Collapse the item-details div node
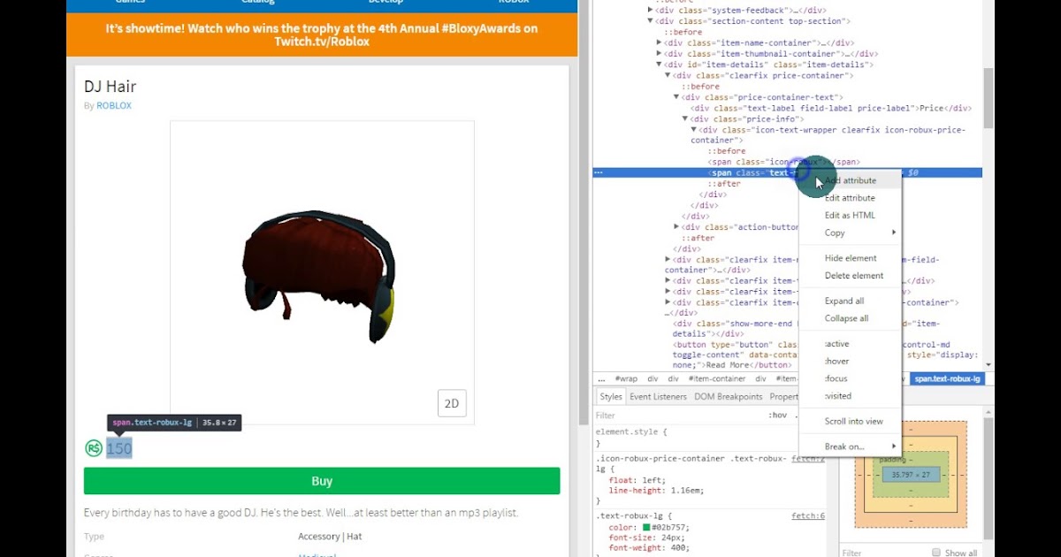This screenshot has width=1061, height=557. tap(660, 65)
